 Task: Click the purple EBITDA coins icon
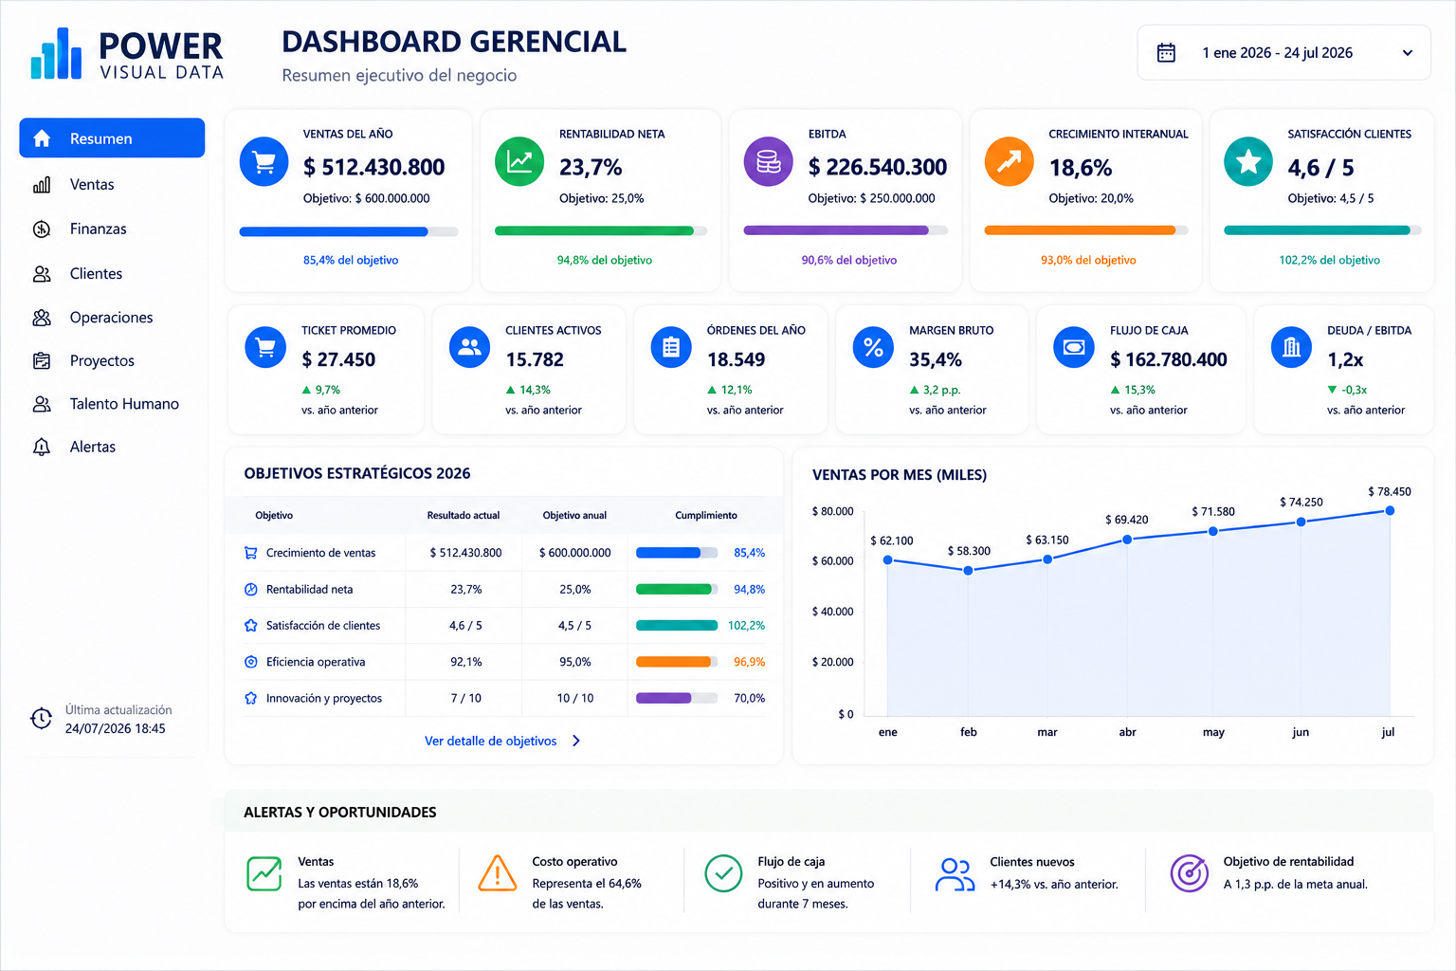click(x=769, y=162)
